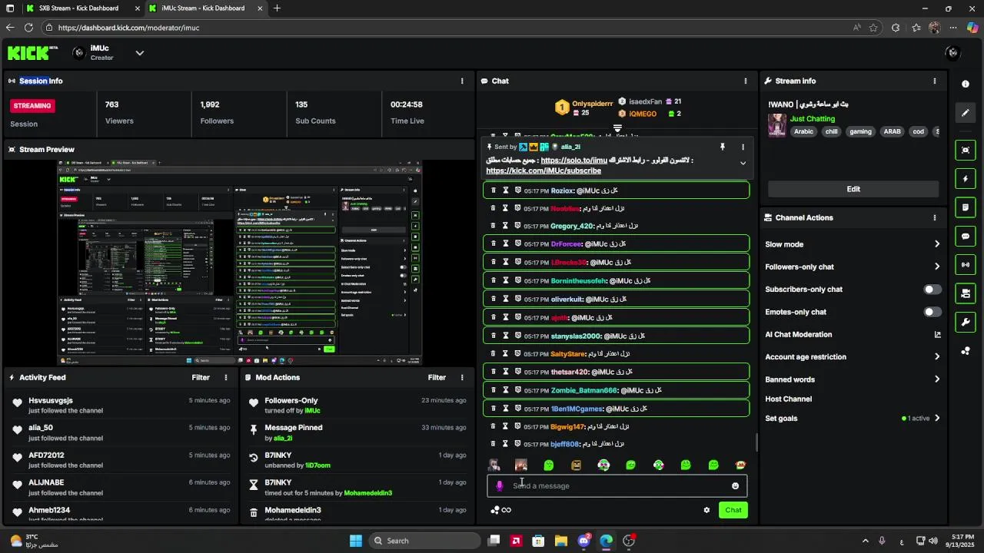Click the info icon in the right sidebar
The height and width of the screenshot is (553, 984).
[x=966, y=84]
